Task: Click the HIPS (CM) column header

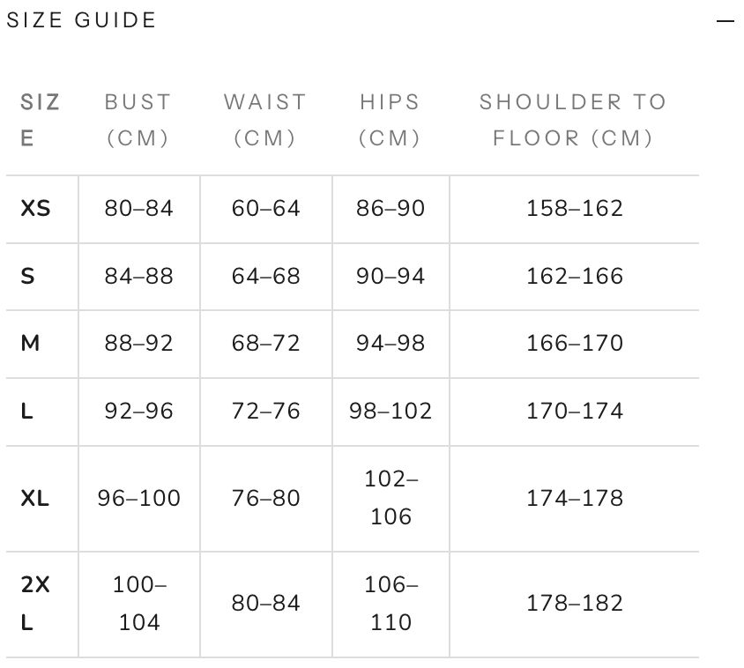Action: pos(390,120)
